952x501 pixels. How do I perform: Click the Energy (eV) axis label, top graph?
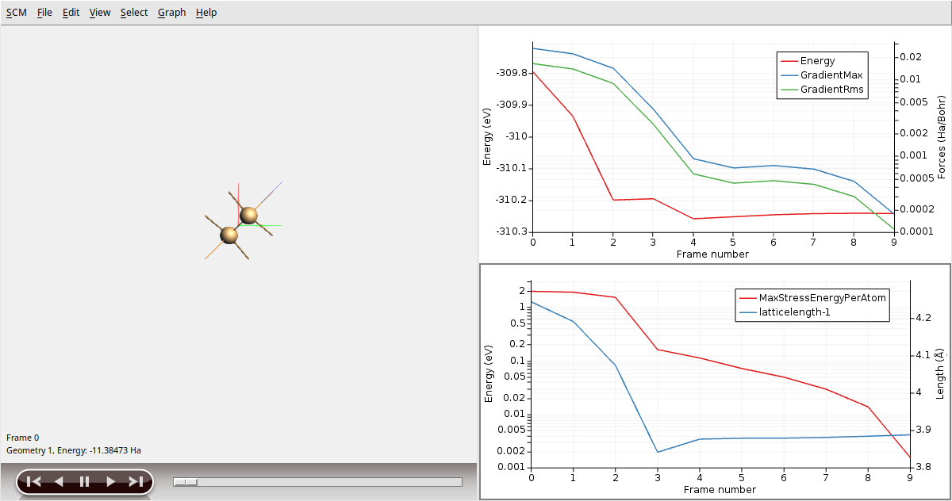click(488, 136)
